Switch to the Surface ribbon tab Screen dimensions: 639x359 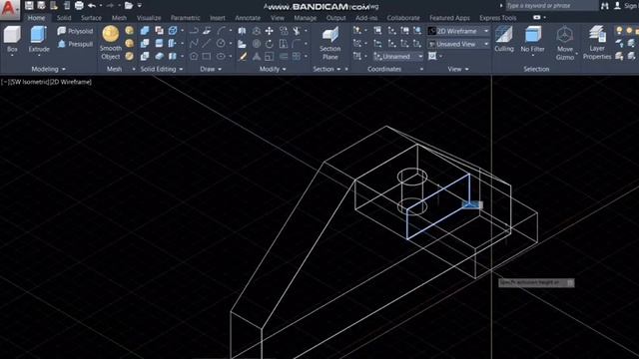(91, 18)
